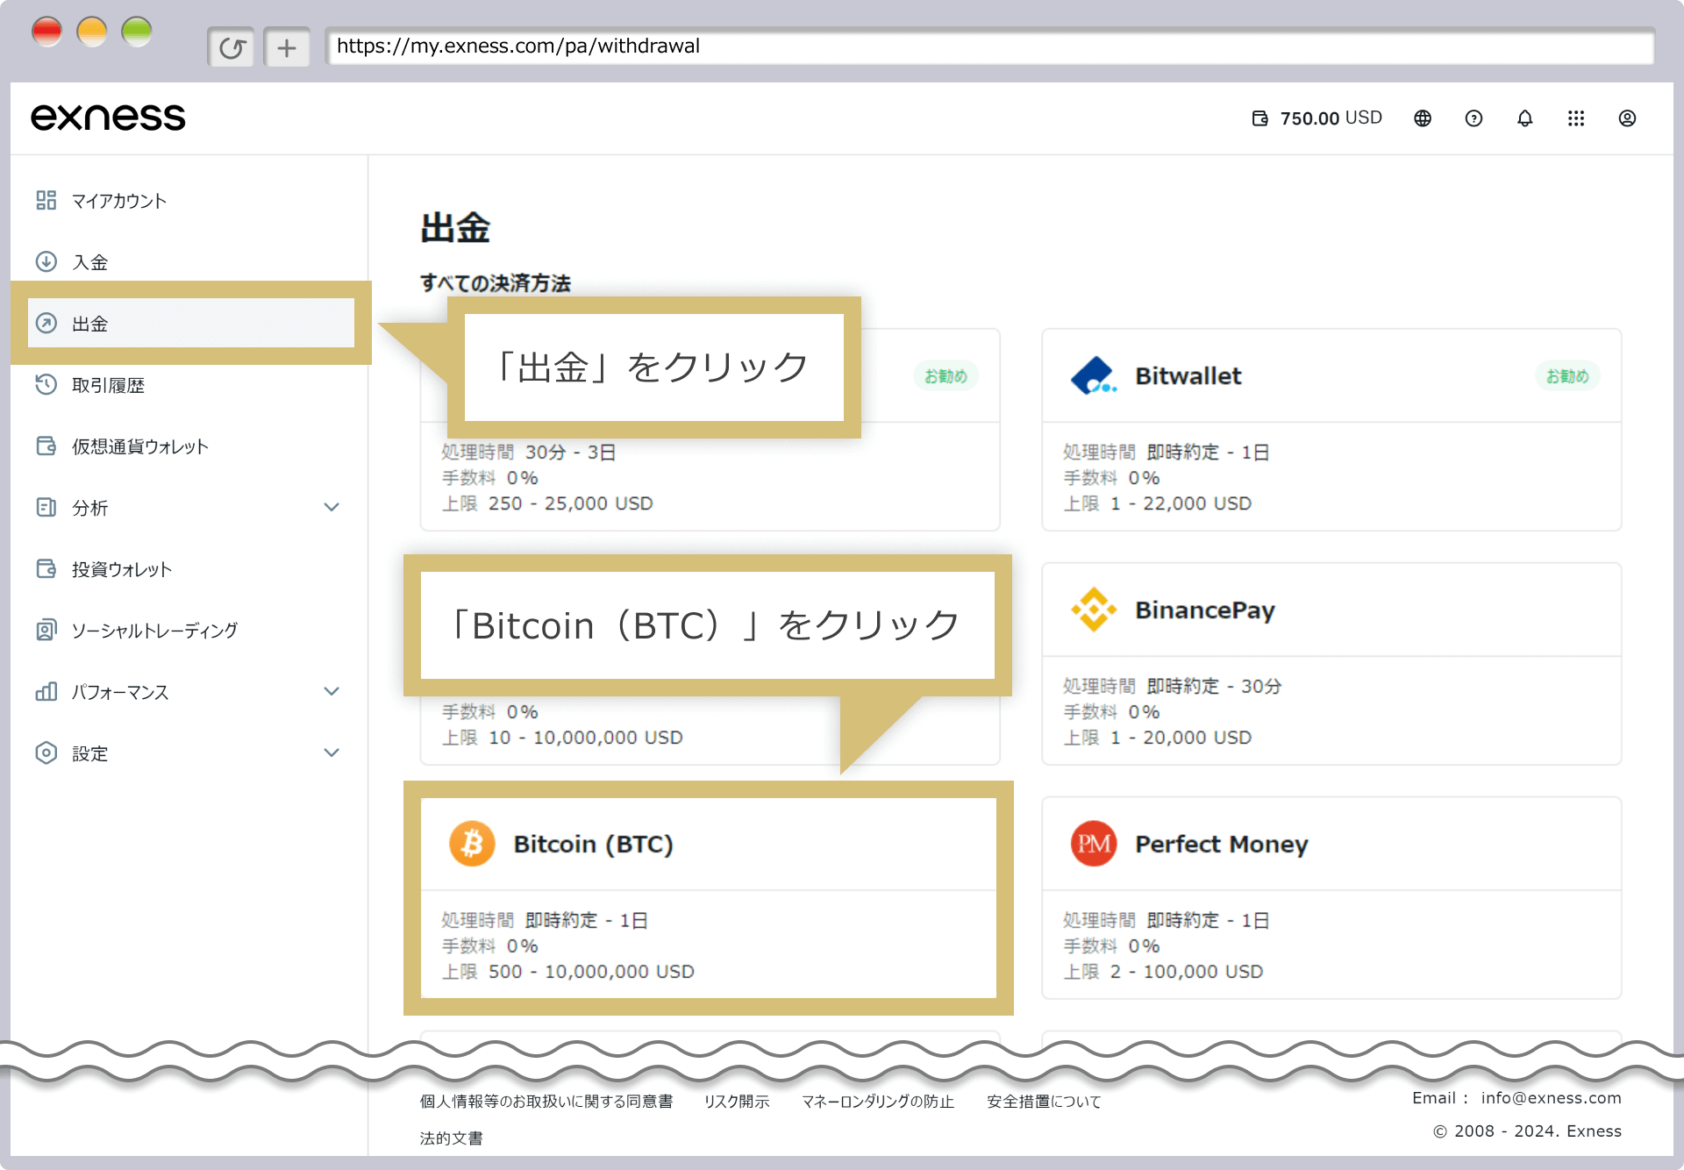Viewport: 1684px width, 1170px height.
Task: Open the language globe icon
Action: pyautogui.click(x=1423, y=118)
